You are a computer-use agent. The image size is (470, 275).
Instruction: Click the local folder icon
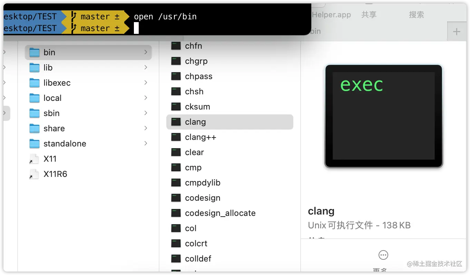coord(35,98)
